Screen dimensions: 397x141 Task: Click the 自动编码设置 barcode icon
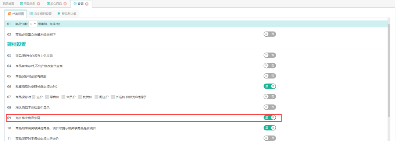(31, 14)
